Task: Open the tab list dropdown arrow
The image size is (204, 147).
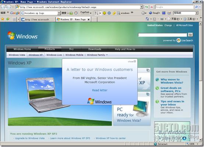Action: pos(18,19)
